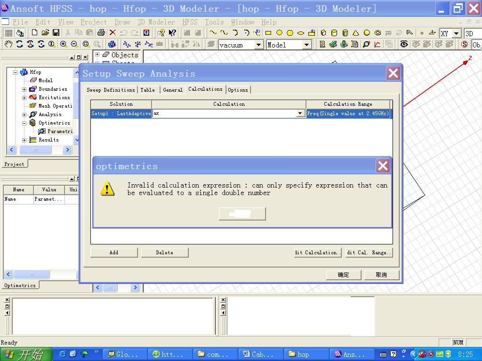Image resolution: width=482 pixels, height=361 pixels.
Task: Expand the Boundaries tree node
Action: click(24, 89)
